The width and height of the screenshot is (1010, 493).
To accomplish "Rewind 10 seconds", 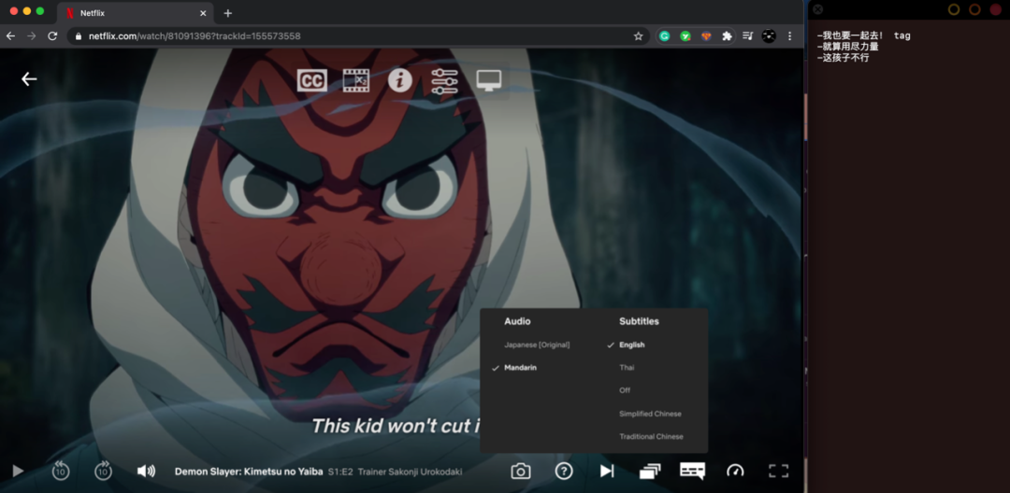I will pyautogui.click(x=61, y=472).
